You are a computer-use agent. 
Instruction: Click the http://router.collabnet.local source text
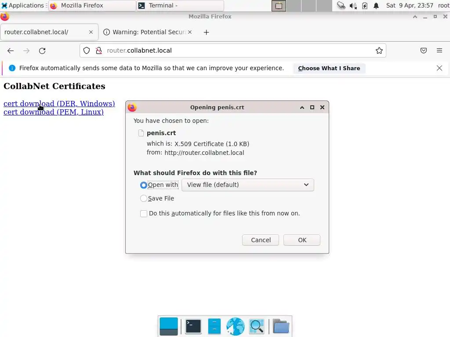click(204, 153)
